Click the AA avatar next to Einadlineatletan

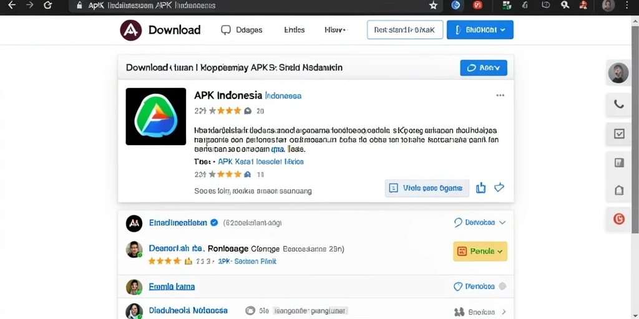click(134, 223)
